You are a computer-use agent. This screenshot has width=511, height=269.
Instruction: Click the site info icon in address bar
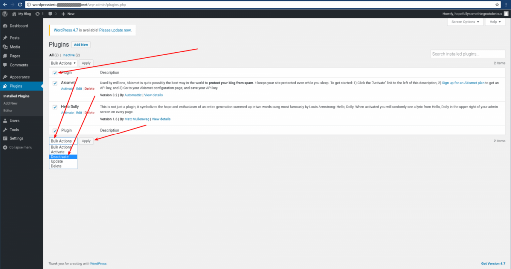pyautogui.click(x=29, y=5)
